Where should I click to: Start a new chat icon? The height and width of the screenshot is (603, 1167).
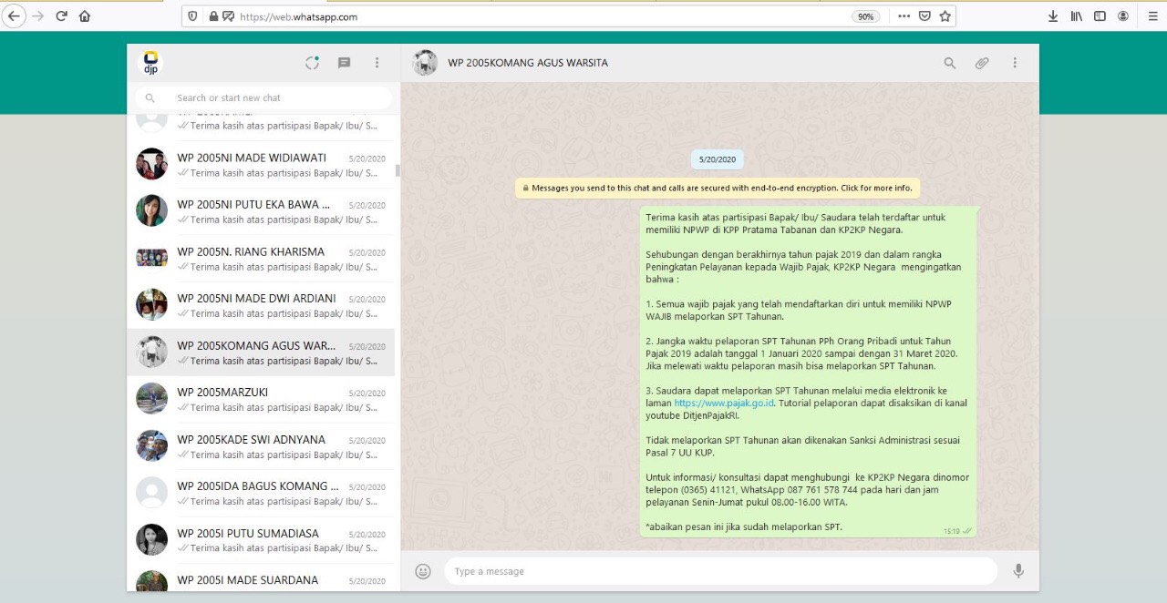(345, 63)
